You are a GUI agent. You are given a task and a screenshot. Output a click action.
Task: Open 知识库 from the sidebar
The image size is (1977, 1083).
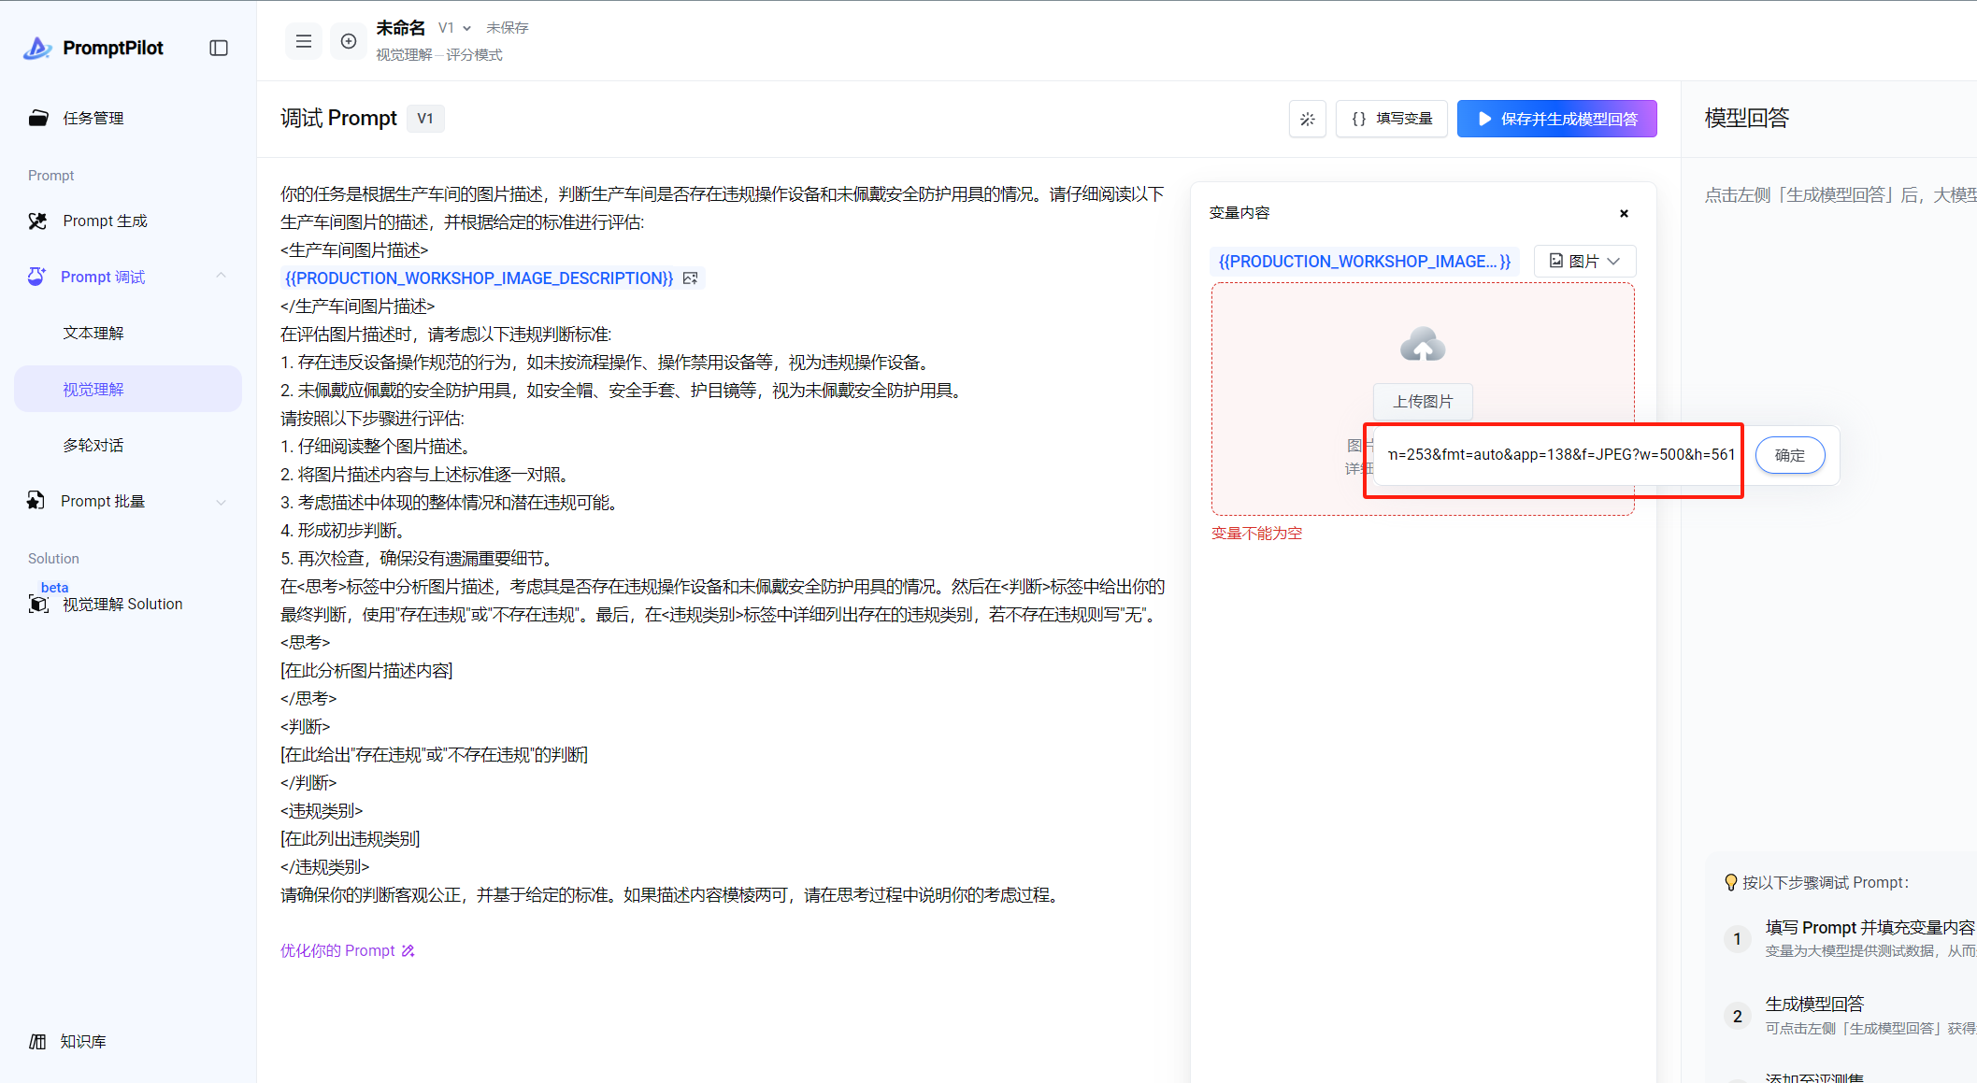coord(82,1041)
